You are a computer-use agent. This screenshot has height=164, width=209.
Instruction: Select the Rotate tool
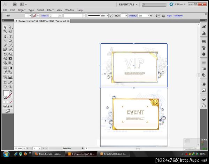point(5,54)
